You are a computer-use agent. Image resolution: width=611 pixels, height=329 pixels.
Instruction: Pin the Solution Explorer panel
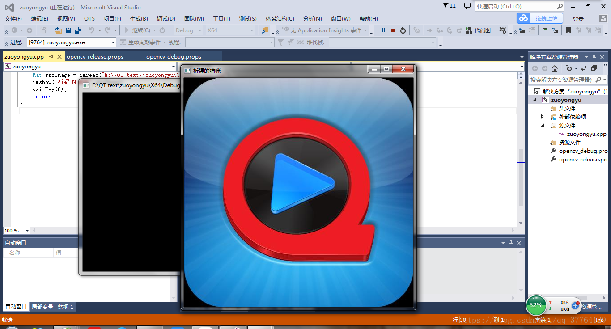tap(594, 57)
